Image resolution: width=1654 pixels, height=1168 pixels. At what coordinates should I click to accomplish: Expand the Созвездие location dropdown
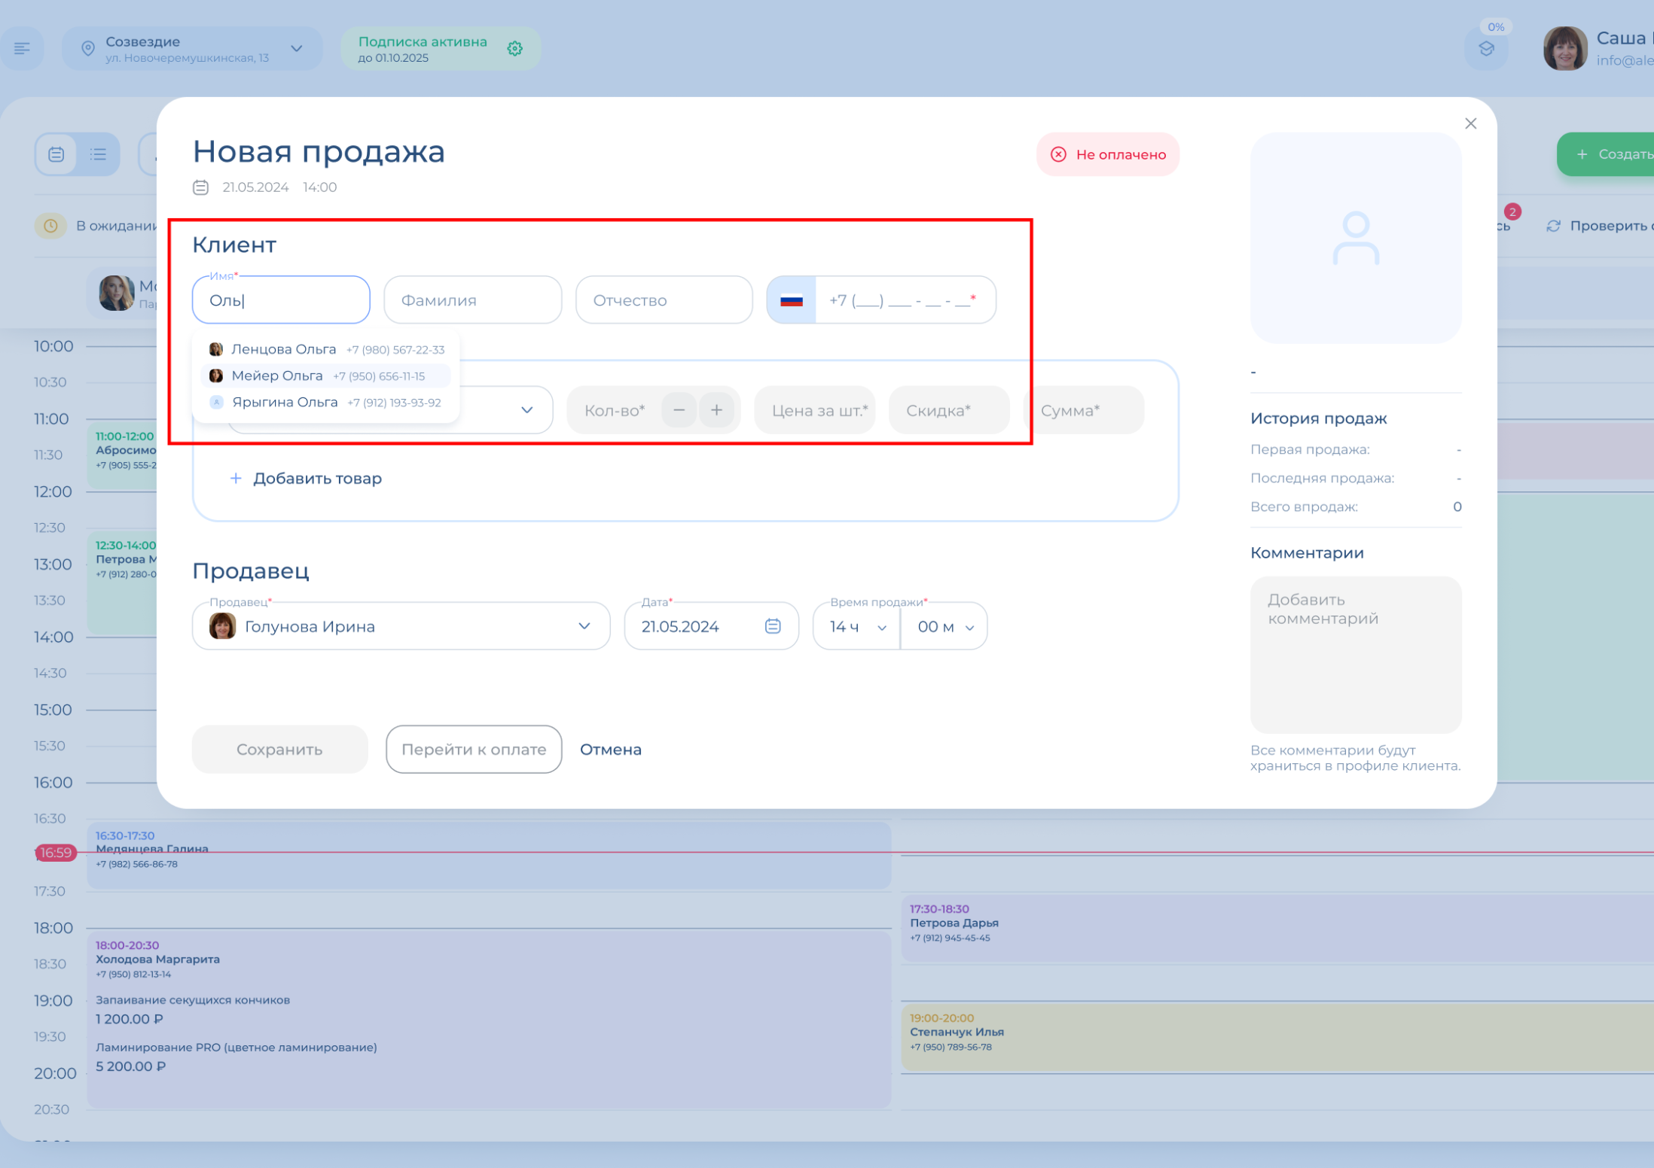[x=297, y=49]
